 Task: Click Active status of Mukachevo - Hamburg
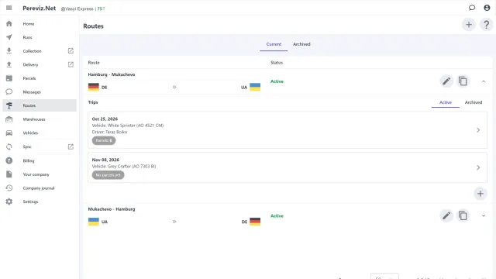click(x=277, y=215)
